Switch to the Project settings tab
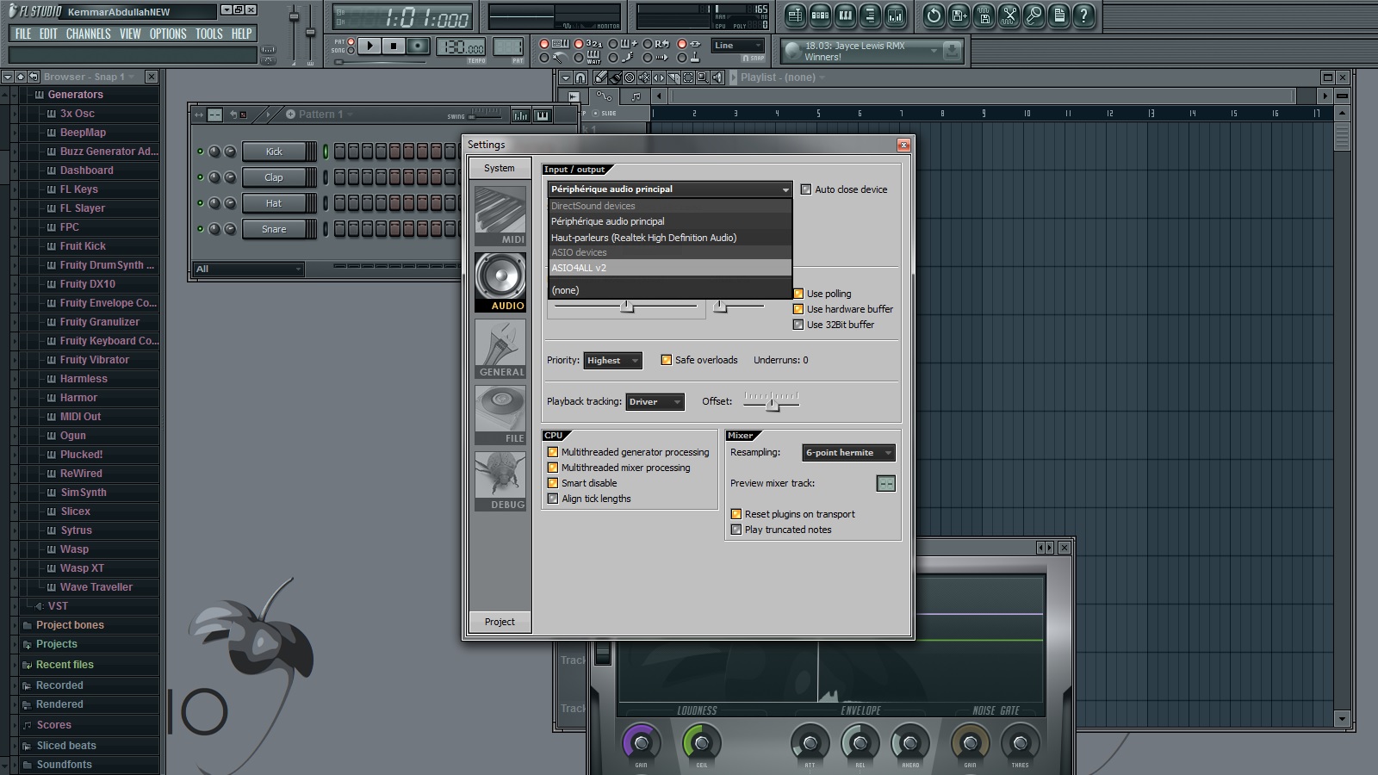The width and height of the screenshot is (1378, 775). 500,622
